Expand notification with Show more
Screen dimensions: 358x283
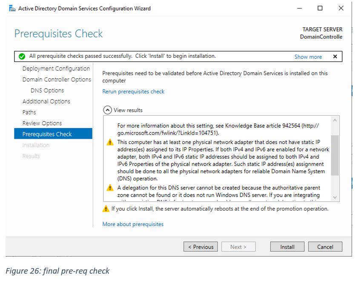308,57
